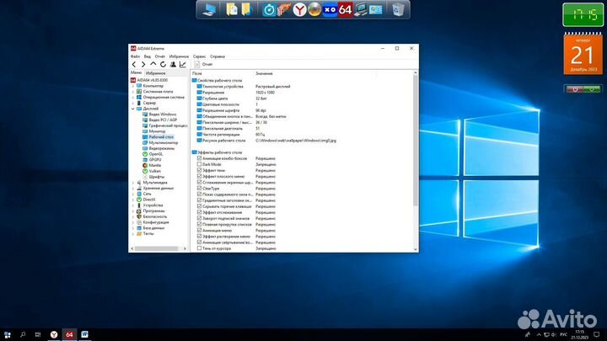Screen dimensions: 607x341
Task: Launch the blue x-o app in dock
Action: (x=330, y=9)
